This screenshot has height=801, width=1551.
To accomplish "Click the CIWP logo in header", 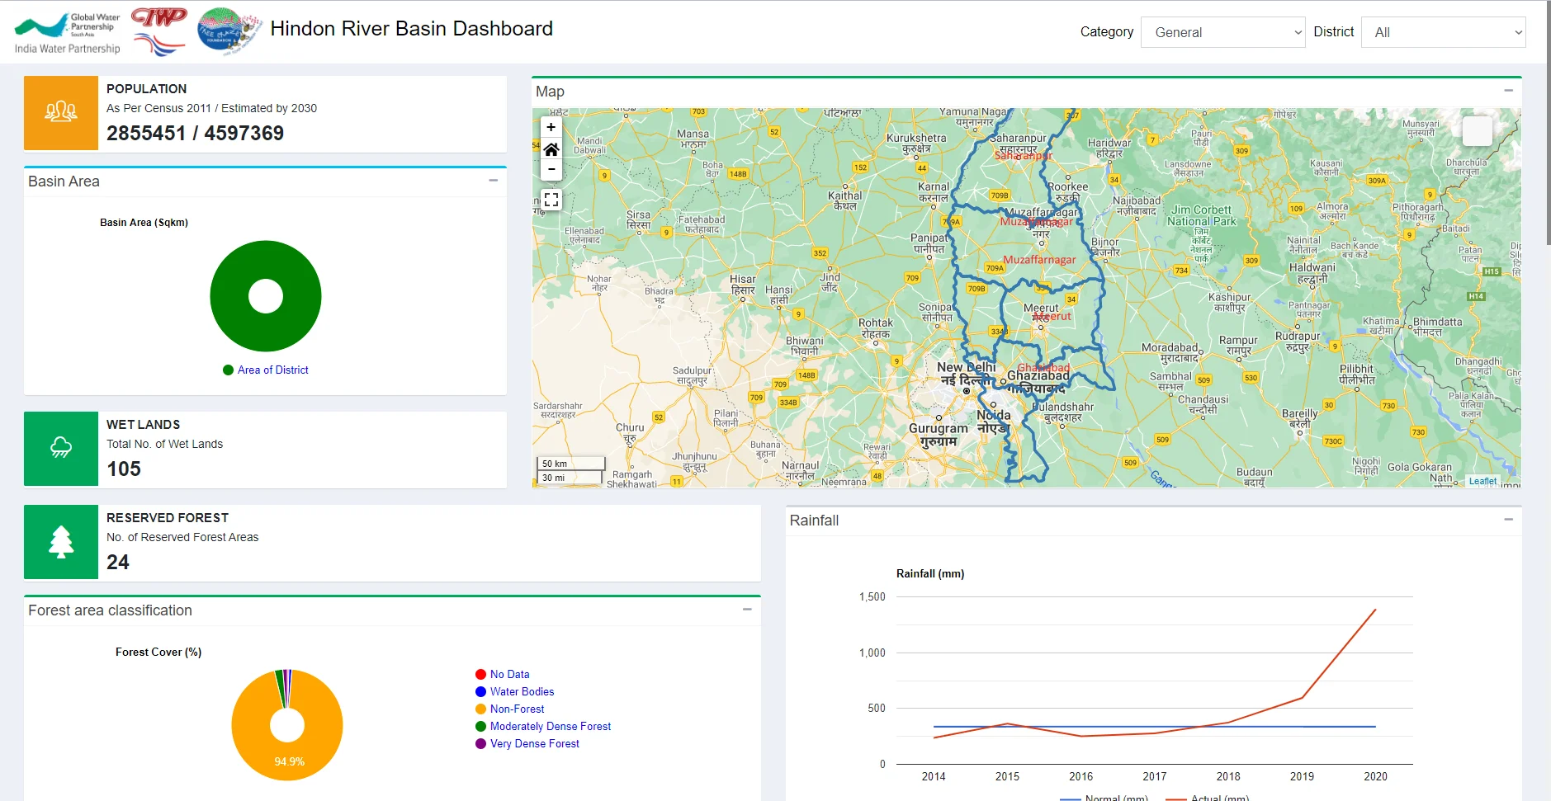I will [x=159, y=31].
